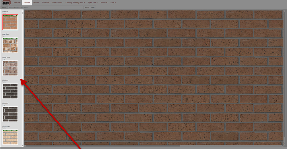The height and width of the screenshot is (149, 287).
Task: Choose the Aden Blend Queen brick swatch
Action: pyautogui.click(x=10, y=45)
